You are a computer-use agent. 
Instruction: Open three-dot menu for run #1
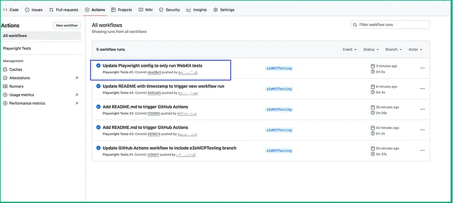422,150
